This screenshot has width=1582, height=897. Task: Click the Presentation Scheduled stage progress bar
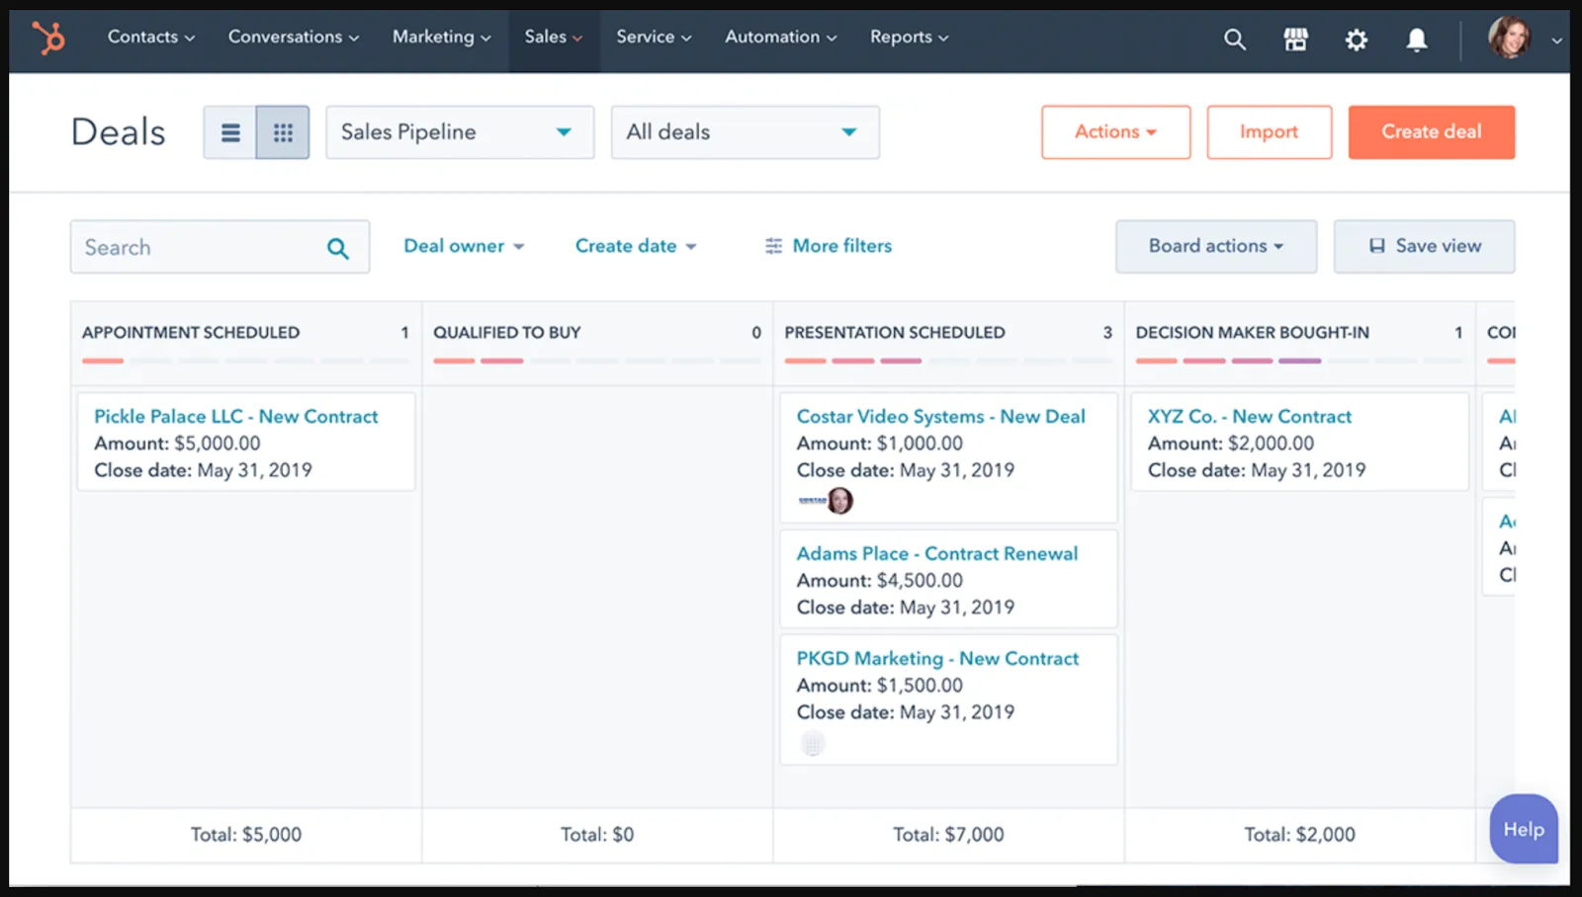pyautogui.click(x=948, y=361)
